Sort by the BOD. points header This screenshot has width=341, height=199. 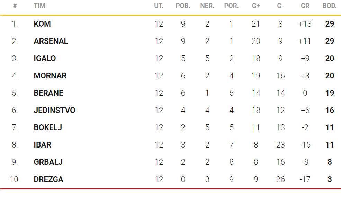(x=330, y=6)
